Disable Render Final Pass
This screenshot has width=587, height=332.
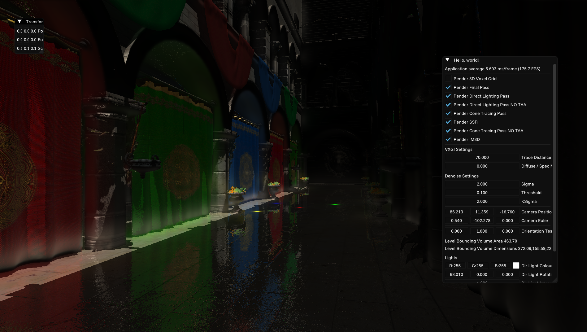coord(448,87)
